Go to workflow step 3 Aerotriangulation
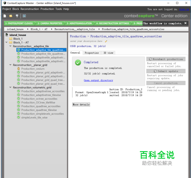Screen dimensions: 191x178 point(79,23)
